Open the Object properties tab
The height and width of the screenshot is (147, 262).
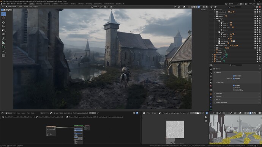tap(211, 94)
